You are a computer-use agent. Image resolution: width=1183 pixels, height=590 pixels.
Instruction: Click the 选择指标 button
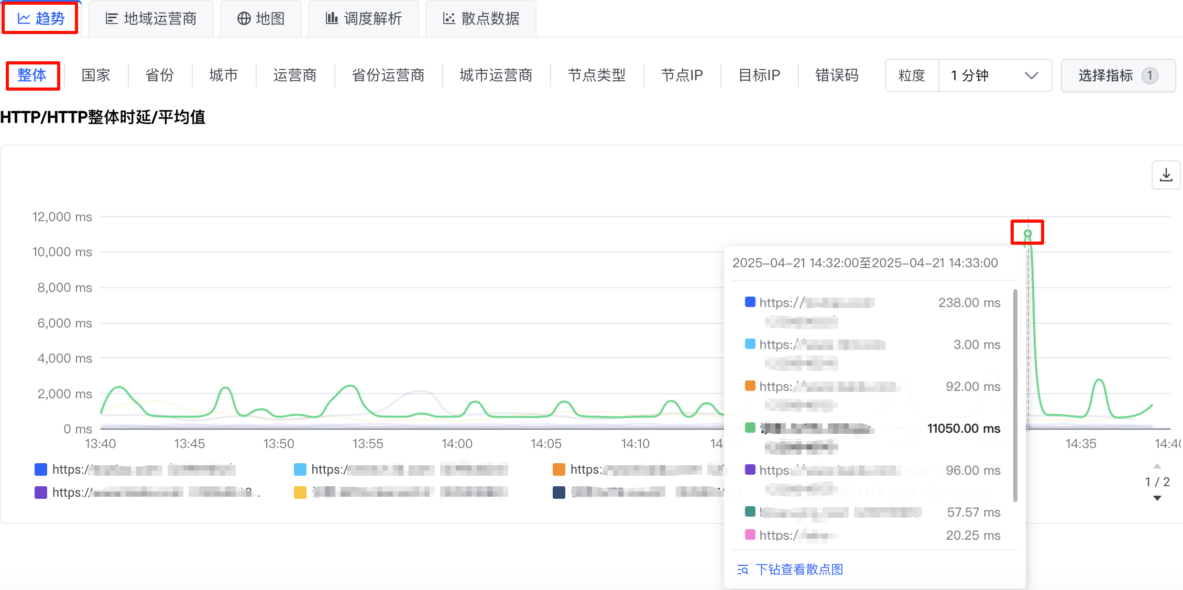1118,75
